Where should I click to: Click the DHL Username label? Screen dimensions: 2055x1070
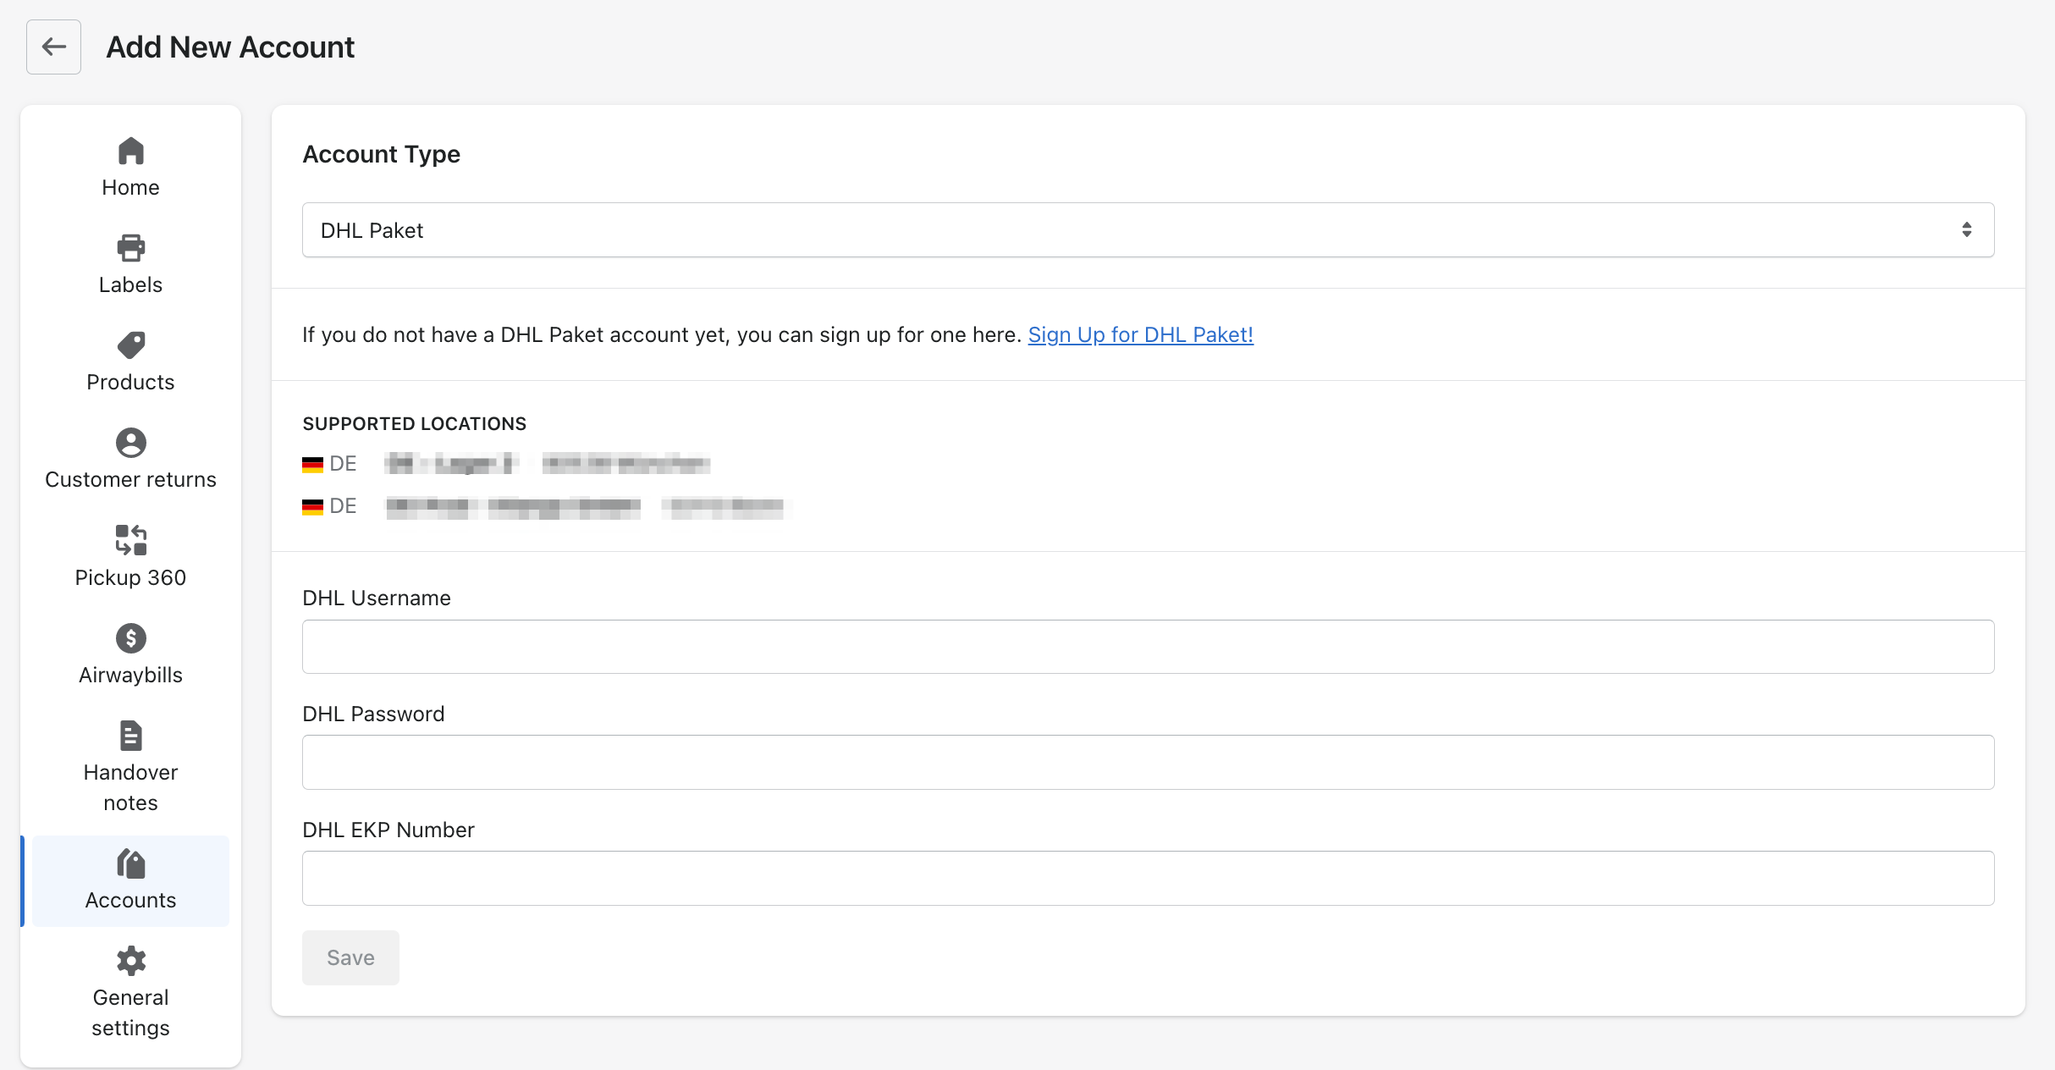pyautogui.click(x=377, y=598)
